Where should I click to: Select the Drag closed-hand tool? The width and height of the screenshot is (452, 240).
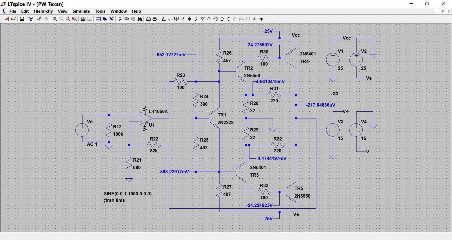pyautogui.click(x=222, y=19)
